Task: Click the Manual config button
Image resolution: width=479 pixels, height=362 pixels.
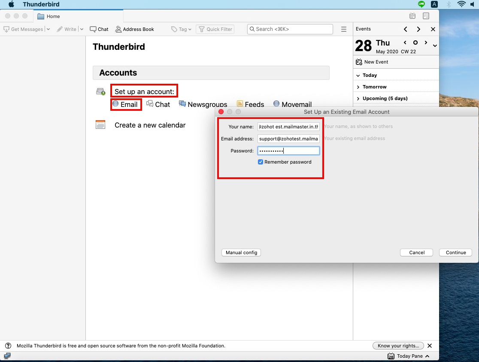Action: pos(241,252)
